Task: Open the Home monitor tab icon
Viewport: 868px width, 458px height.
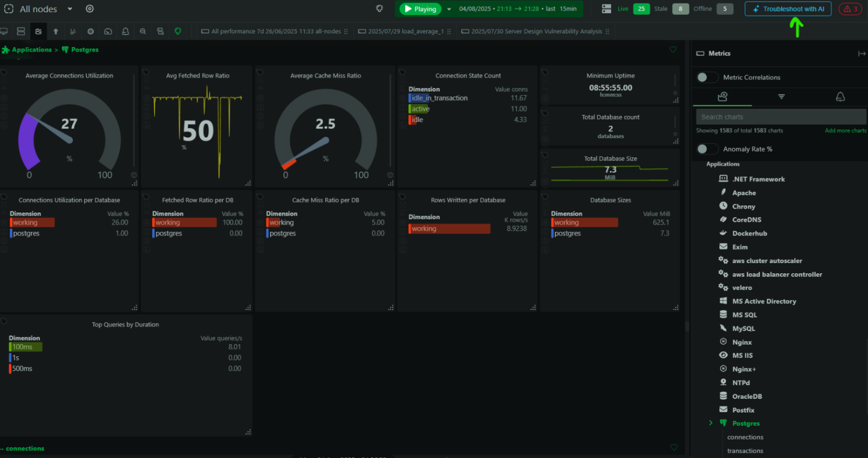Action: pos(4,31)
